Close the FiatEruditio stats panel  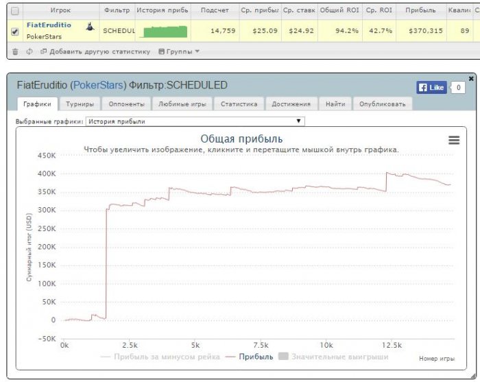[x=471, y=79]
